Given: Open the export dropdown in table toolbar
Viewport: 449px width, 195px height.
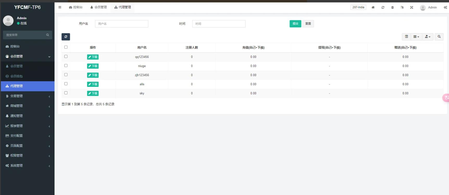Looking at the screenshot, I should [x=428, y=37].
